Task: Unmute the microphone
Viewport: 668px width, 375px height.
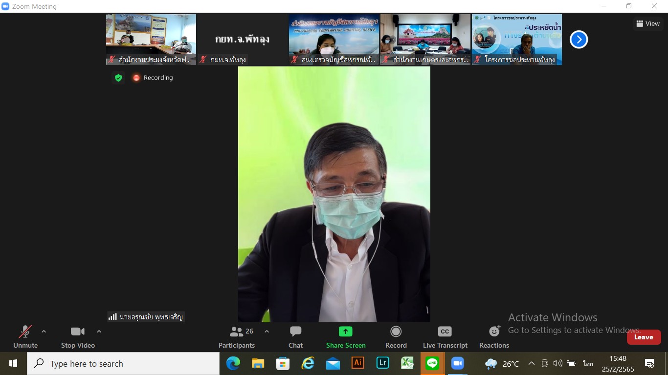Action: (25, 337)
